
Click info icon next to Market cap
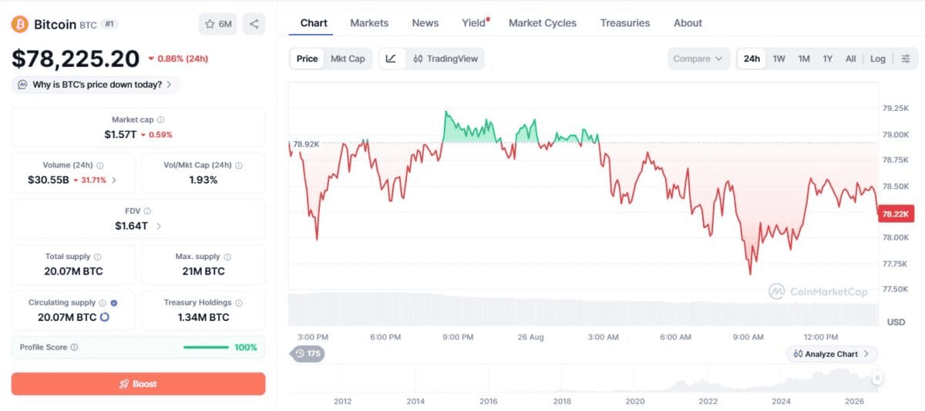tap(160, 120)
